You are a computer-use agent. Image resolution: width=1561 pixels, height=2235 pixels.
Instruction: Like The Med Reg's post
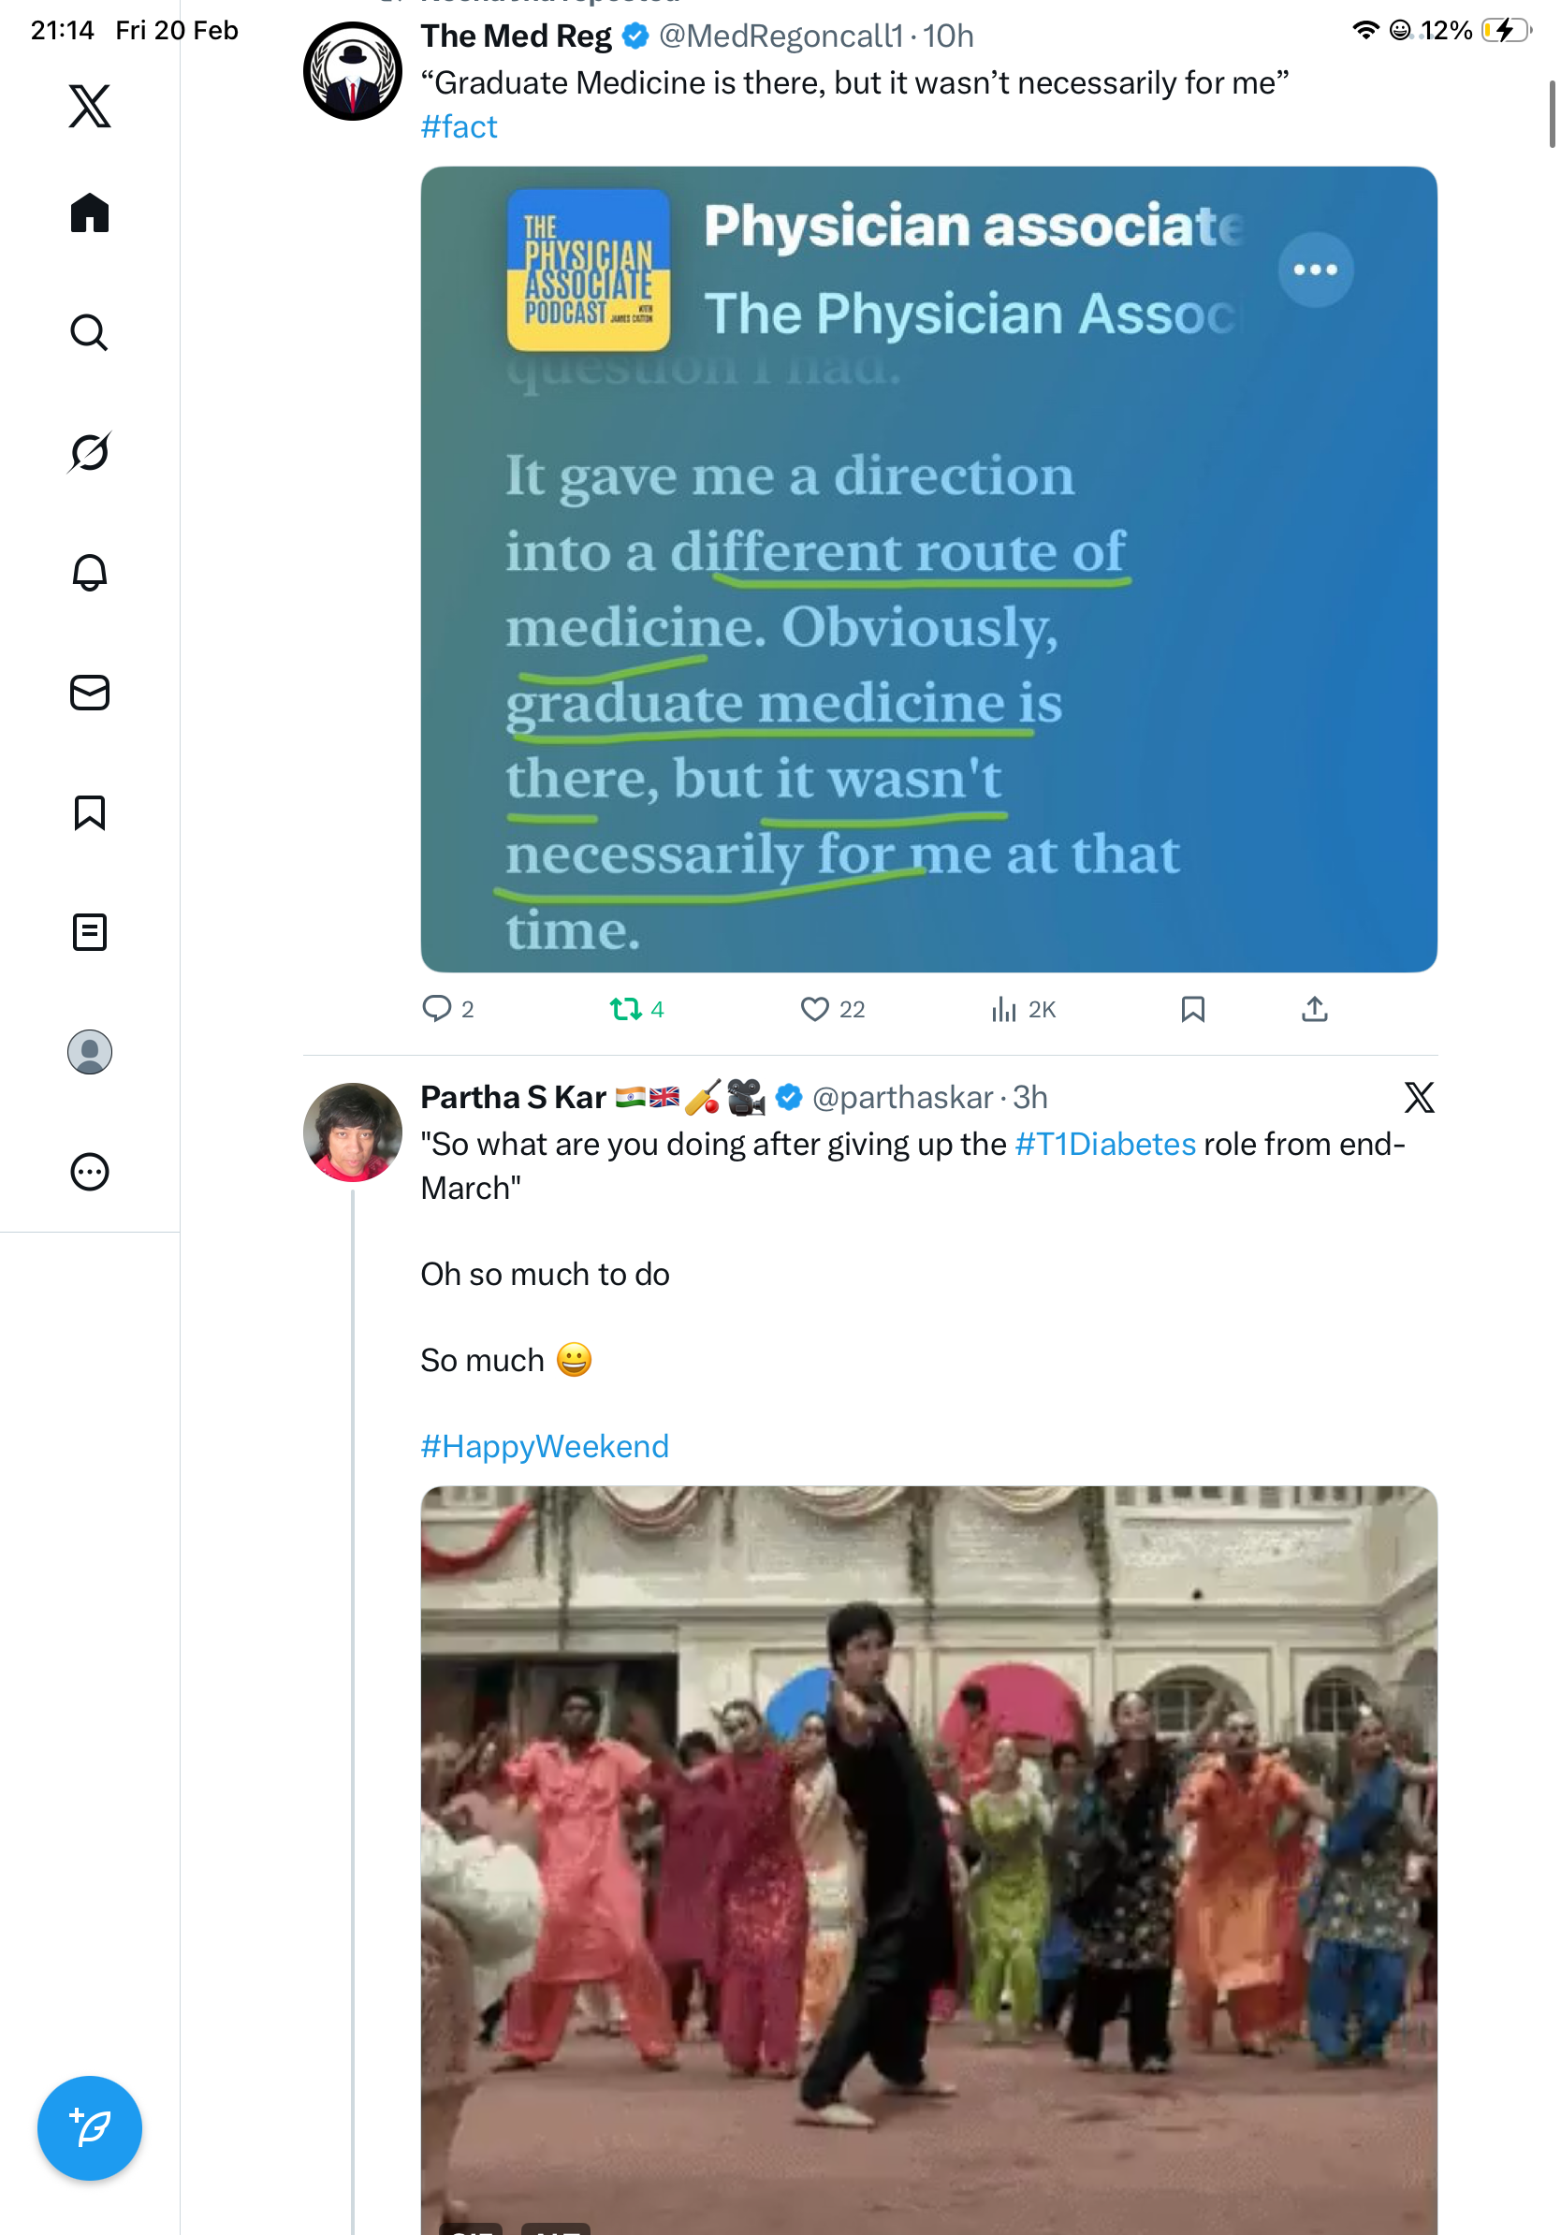813,1009
